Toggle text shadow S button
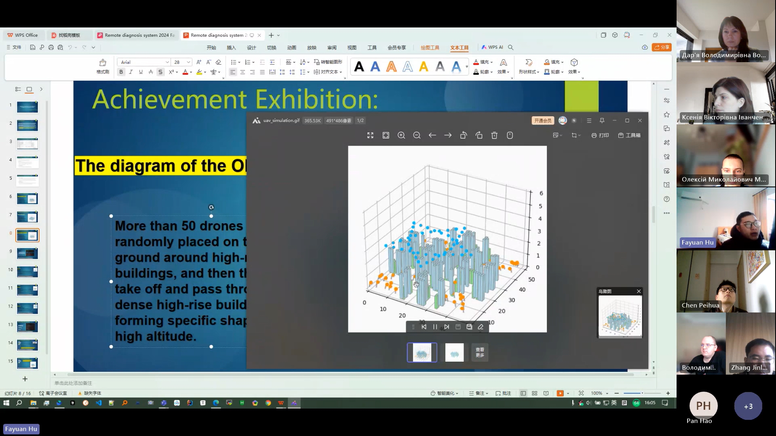Screen dimensions: 776x436 click(160, 72)
